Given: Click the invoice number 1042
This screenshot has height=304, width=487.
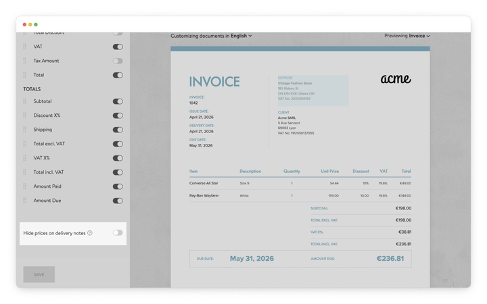Looking at the screenshot, I should point(193,103).
